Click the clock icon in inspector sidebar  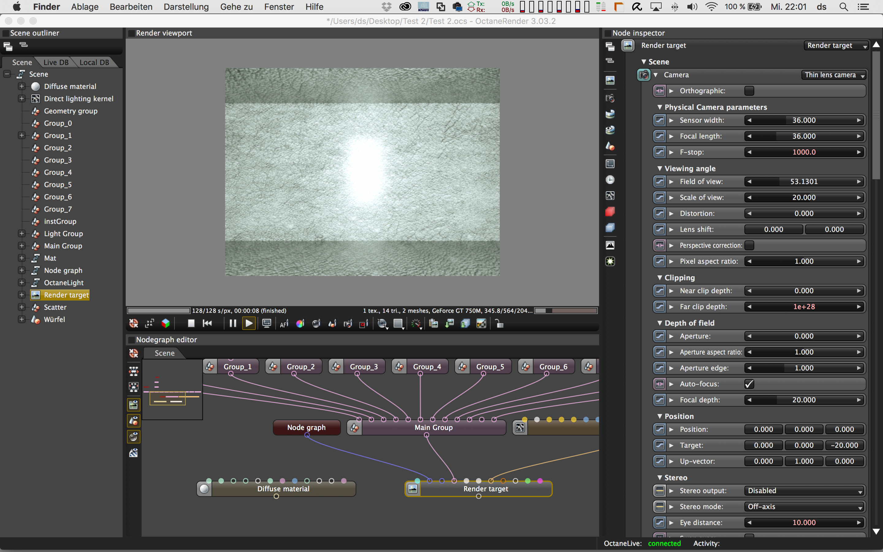(x=610, y=180)
